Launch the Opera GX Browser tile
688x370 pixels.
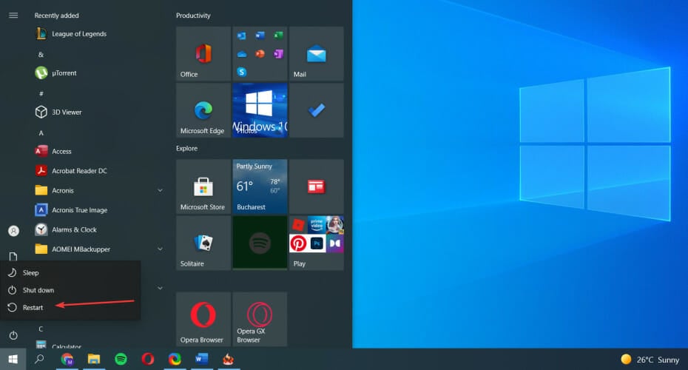pyautogui.click(x=260, y=319)
